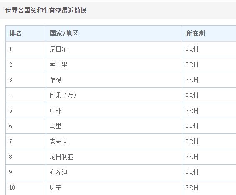The height and width of the screenshot is (195, 236).
Task: Click the 世界各国总和生育率最近数据 heading
Action: click(x=46, y=10)
